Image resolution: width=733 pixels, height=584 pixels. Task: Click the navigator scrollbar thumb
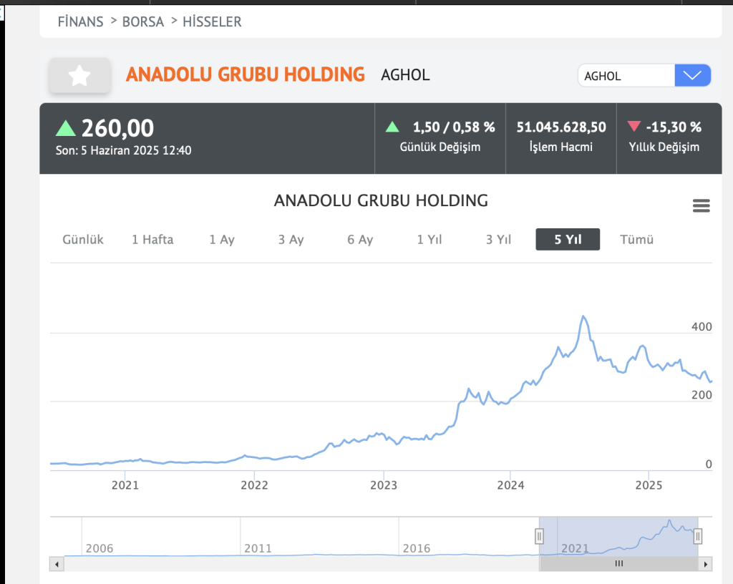(619, 564)
